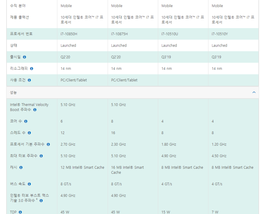Open info icon for Thermal Velocity Boost 주파수
The image size is (262, 214).
(x=35, y=110)
